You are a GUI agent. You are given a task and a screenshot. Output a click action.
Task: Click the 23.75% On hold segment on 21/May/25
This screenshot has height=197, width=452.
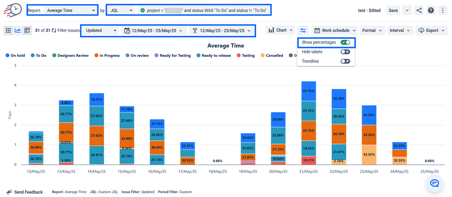pos(308,91)
